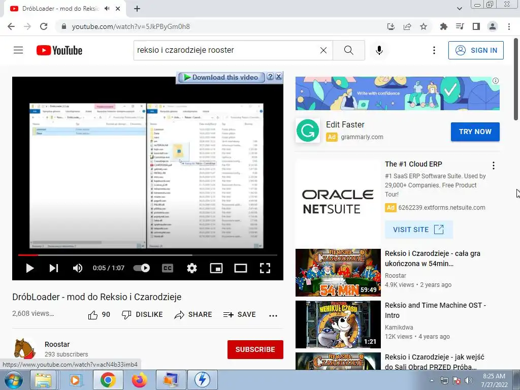Open Reksio i Czarodzieje - cała gra title
520x390 pixels.
[433, 258]
